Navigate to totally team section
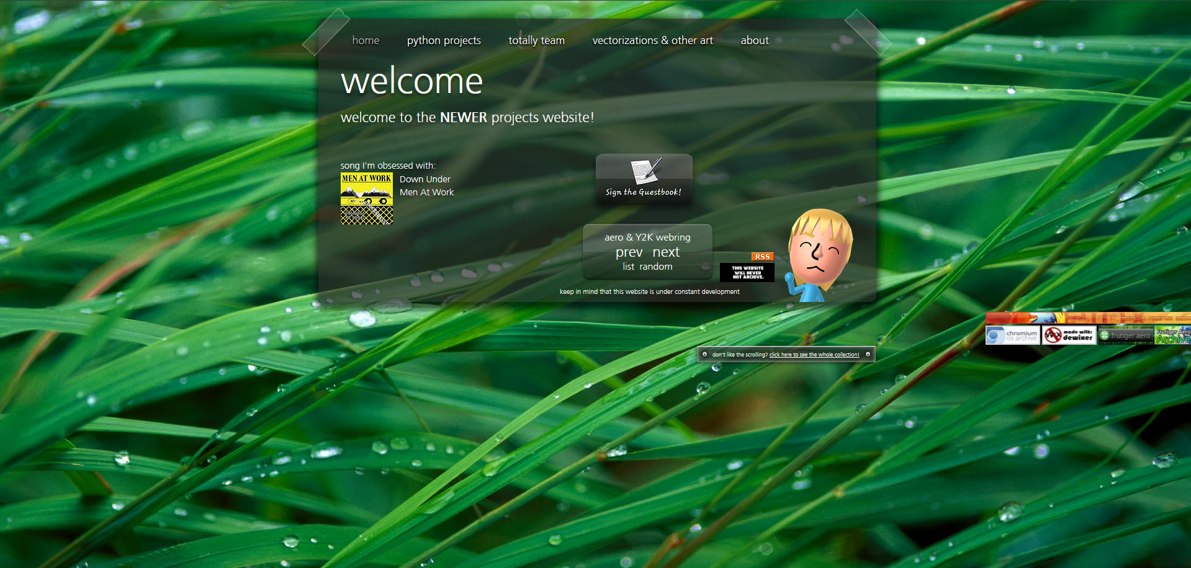This screenshot has height=568, width=1191. 536,40
